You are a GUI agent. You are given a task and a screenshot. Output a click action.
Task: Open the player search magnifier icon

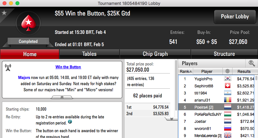252,63
